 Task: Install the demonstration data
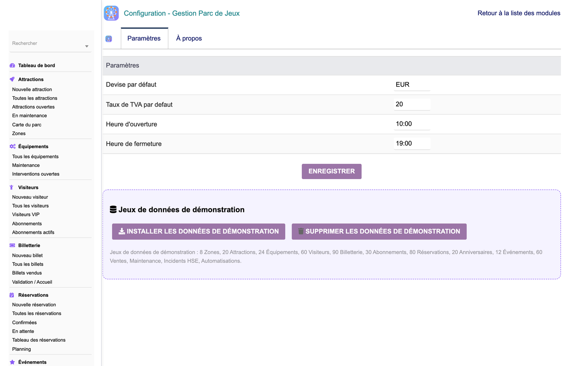(x=199, y=232)
